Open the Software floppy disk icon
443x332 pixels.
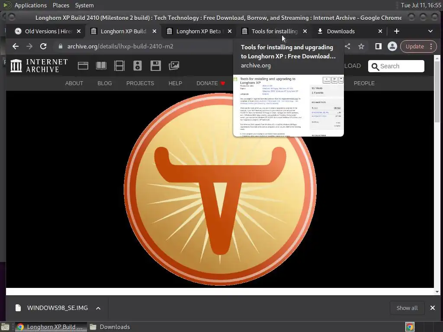(x=156, y=66)
